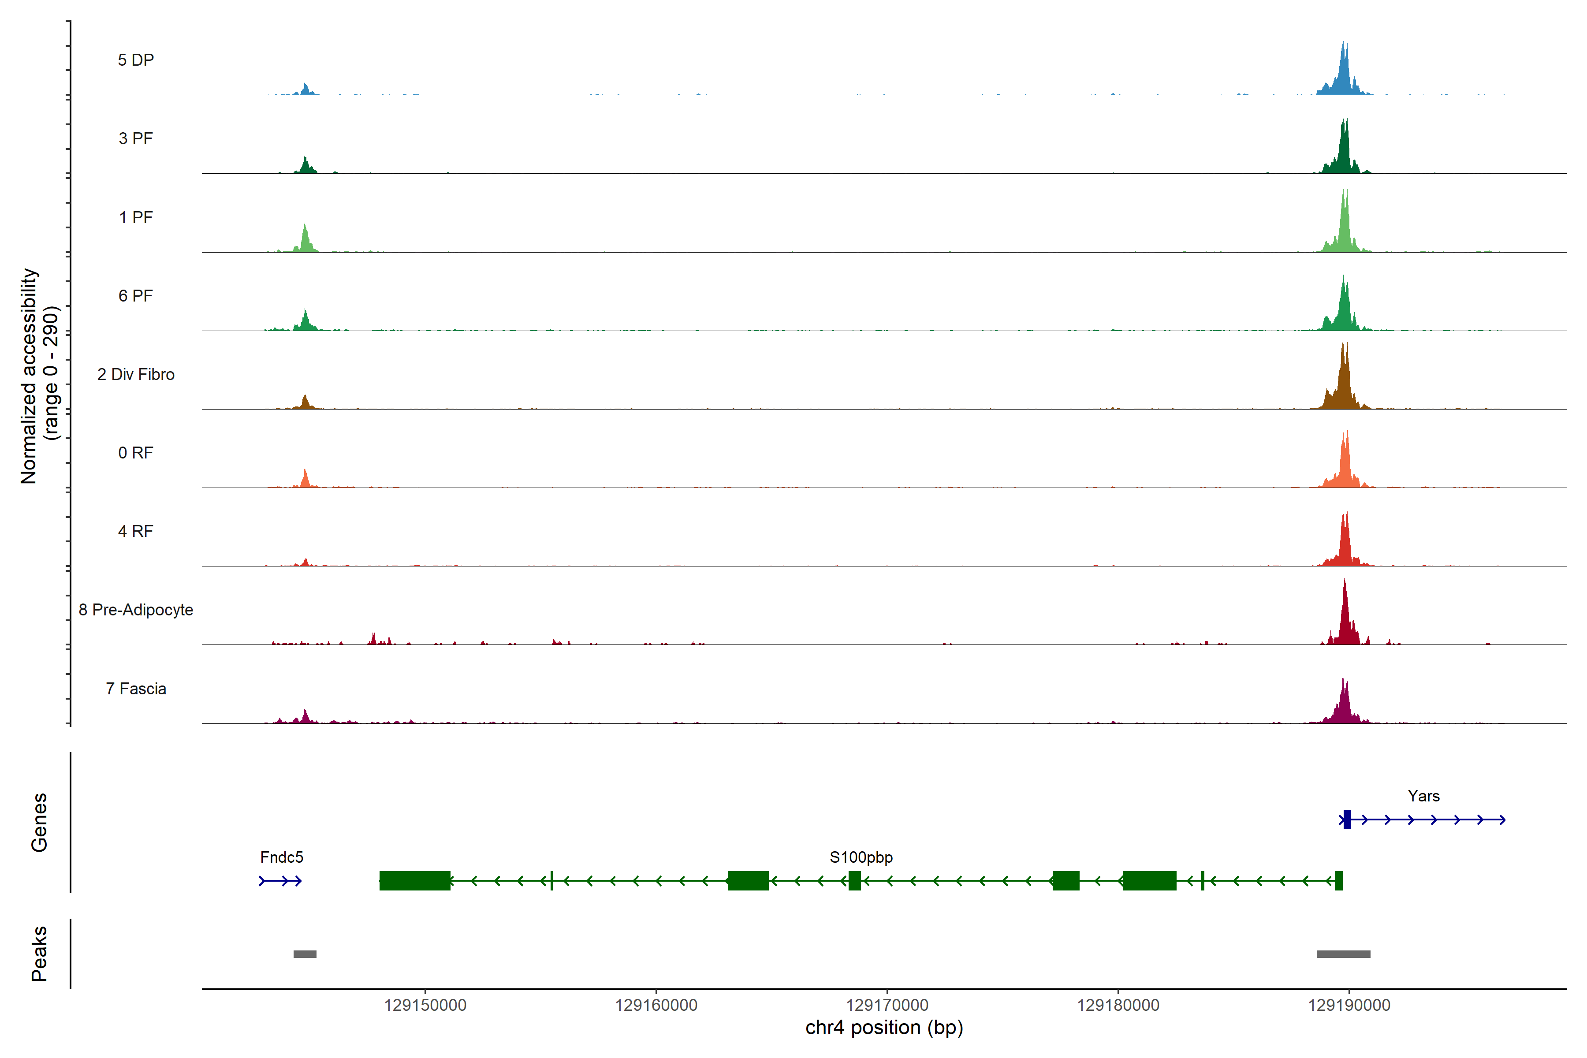Image resolution: width=1587 pixels, height=1058 pixels.
Task: Click the chr4 position (bp) axis title
Action: click(884, 1028)
